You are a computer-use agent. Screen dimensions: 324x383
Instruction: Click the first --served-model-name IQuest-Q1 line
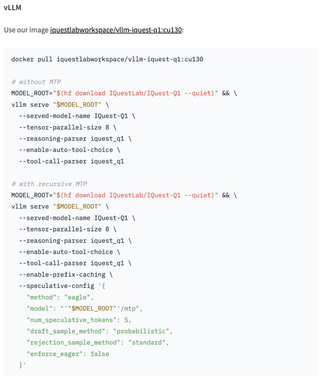point(77,116)
